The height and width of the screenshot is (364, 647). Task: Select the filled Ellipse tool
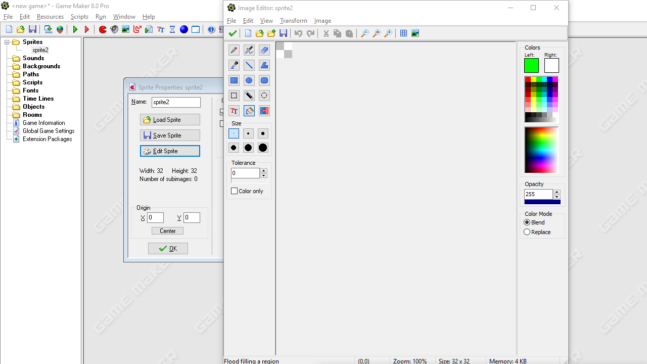249,80
